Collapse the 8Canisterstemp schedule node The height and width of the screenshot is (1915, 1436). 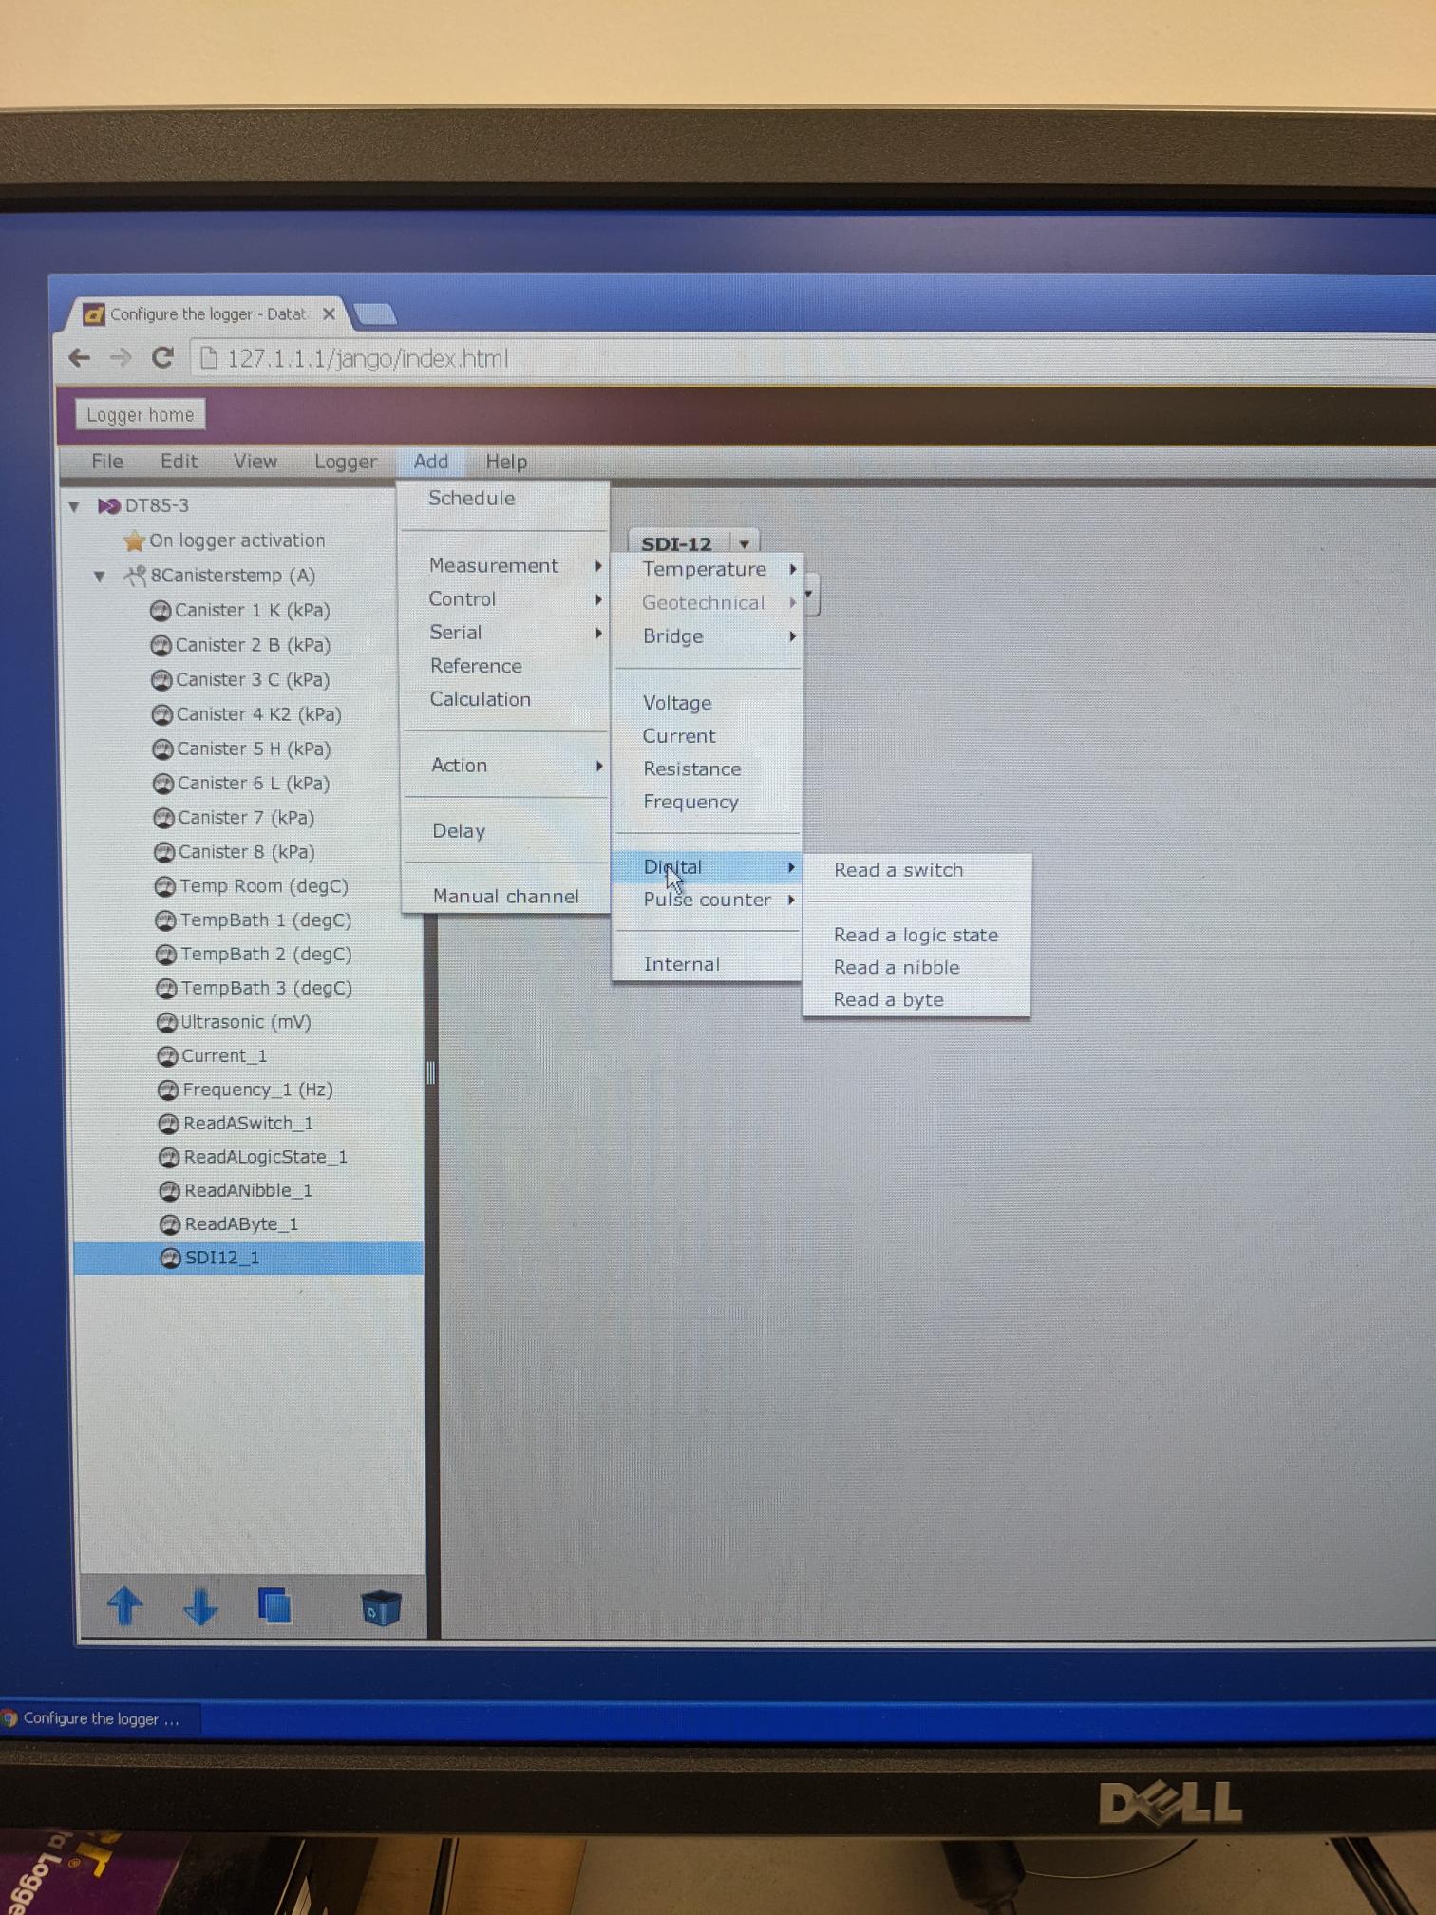[x=100, y=576]
